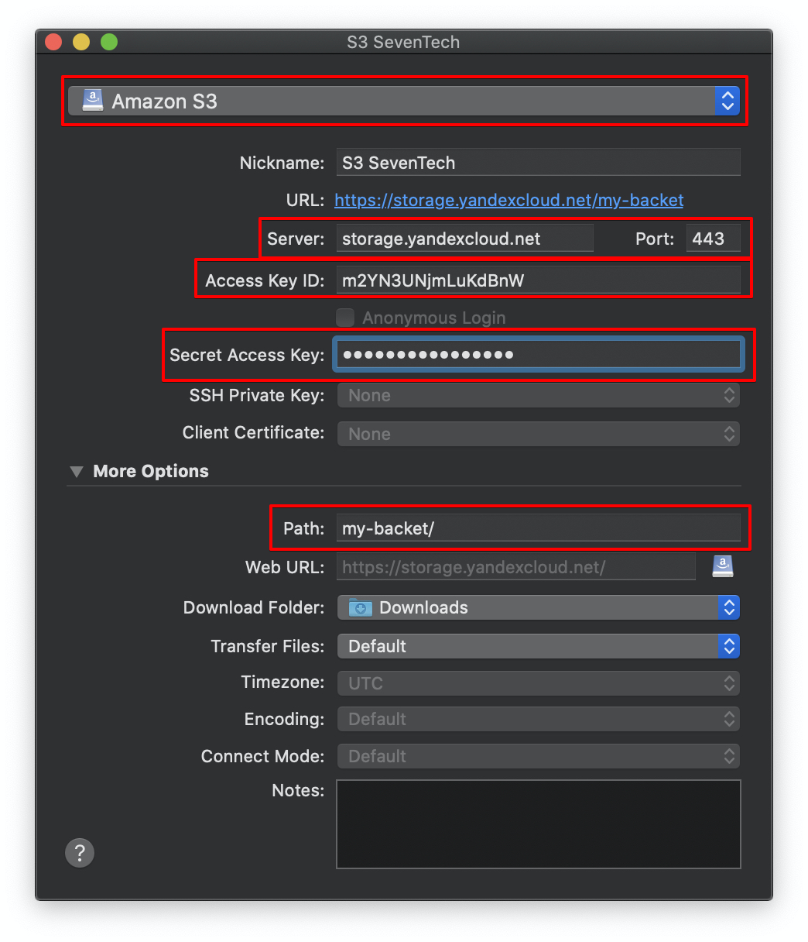The height and width of the screenshot is (942, 808).
Task: Click the green zoom window button
Action: 109,42
